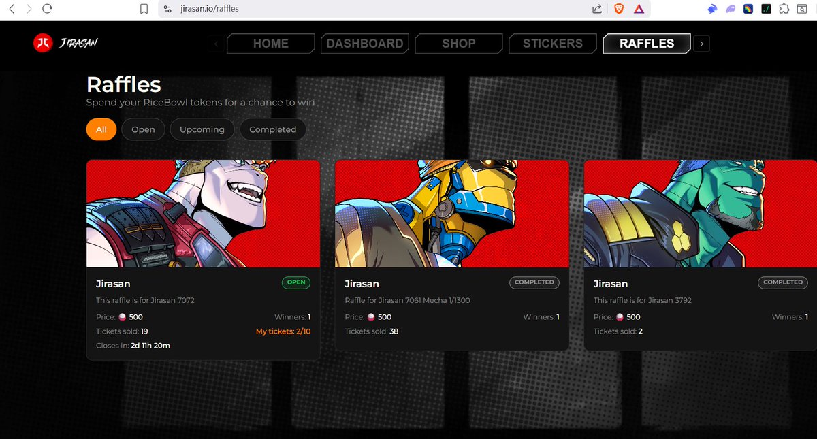Click the RiceBowl token icon on Jirasan 3792 price
The image size is (817, 439).
click(620, 317)
